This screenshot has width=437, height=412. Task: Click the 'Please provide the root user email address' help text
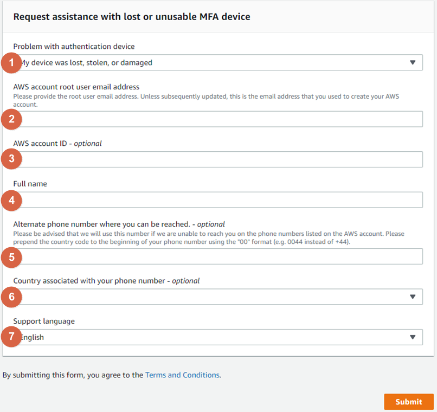206,100
